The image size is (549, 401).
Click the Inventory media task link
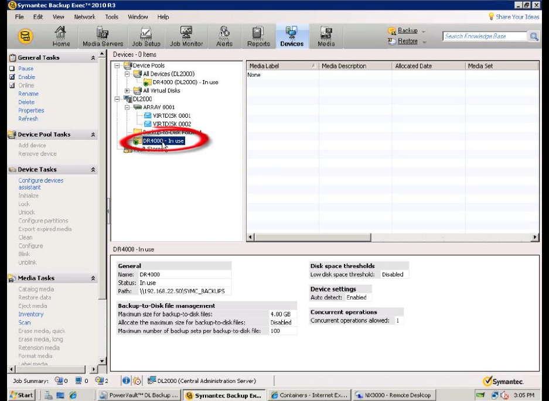pyautogui.click(x=31, y=314)
